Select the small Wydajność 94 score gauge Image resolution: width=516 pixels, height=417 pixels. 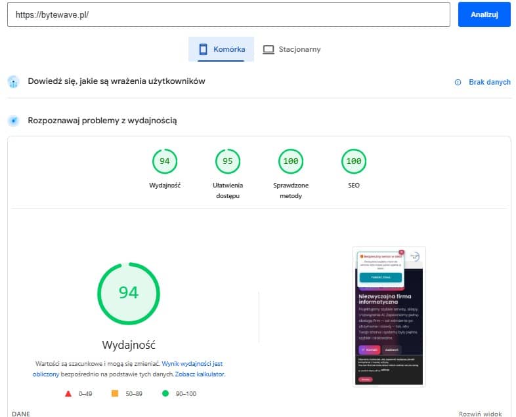coord(165,161)
